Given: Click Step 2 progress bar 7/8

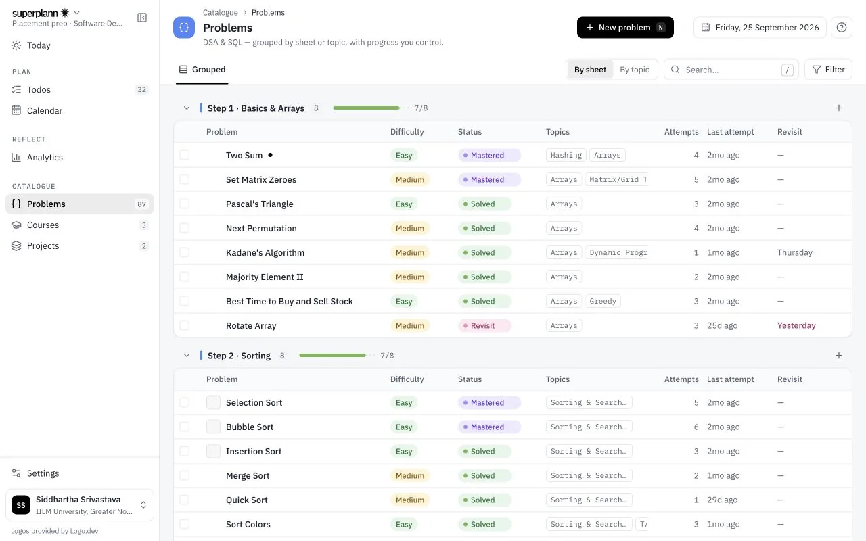Looking at the screenshot, I should tap(337, 355).
